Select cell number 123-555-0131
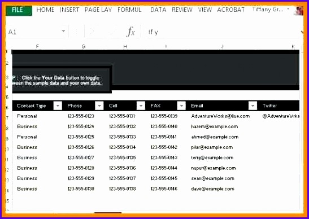Image resolution: width=309 pixels, height=219 pixels. coord(122,116)
